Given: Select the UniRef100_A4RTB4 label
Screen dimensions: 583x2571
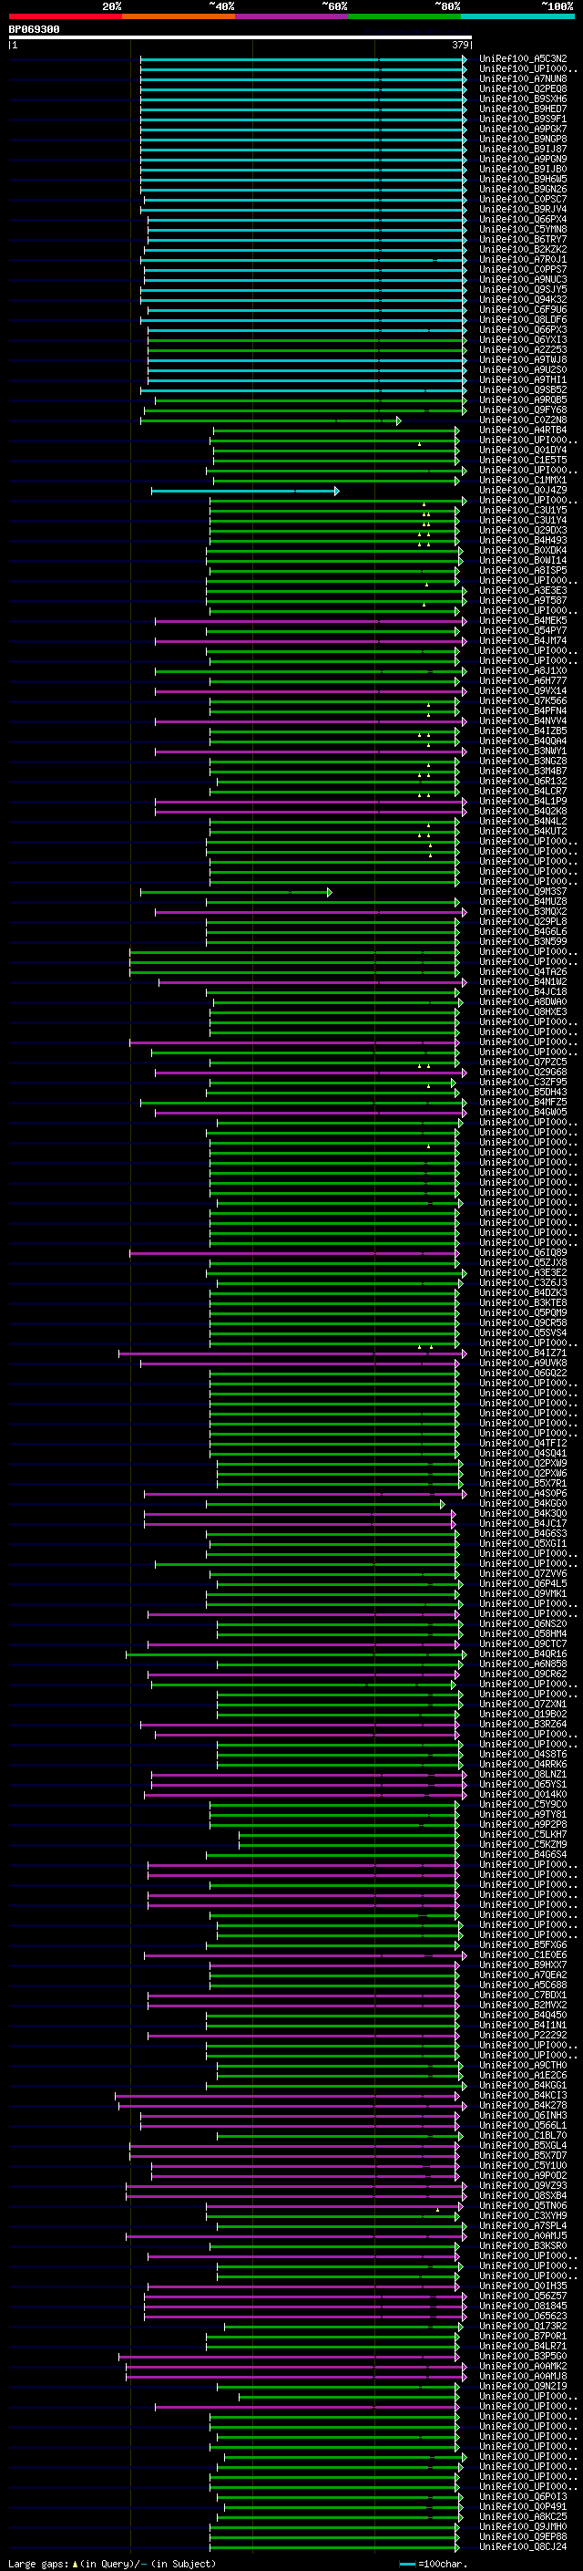Looking at the screenshot, I should coord(523,430).
